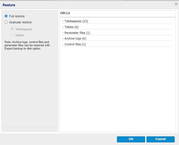Expand the Tablespaces (23) chevron arrow
This screenshot has width=179, height=145.
[63, 21]
